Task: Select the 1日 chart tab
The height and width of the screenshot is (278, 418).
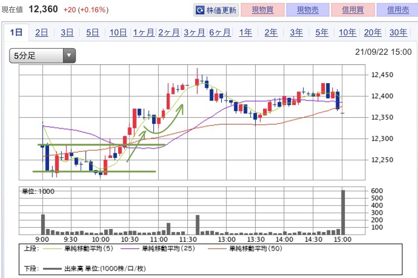Action: coord(16,32)
